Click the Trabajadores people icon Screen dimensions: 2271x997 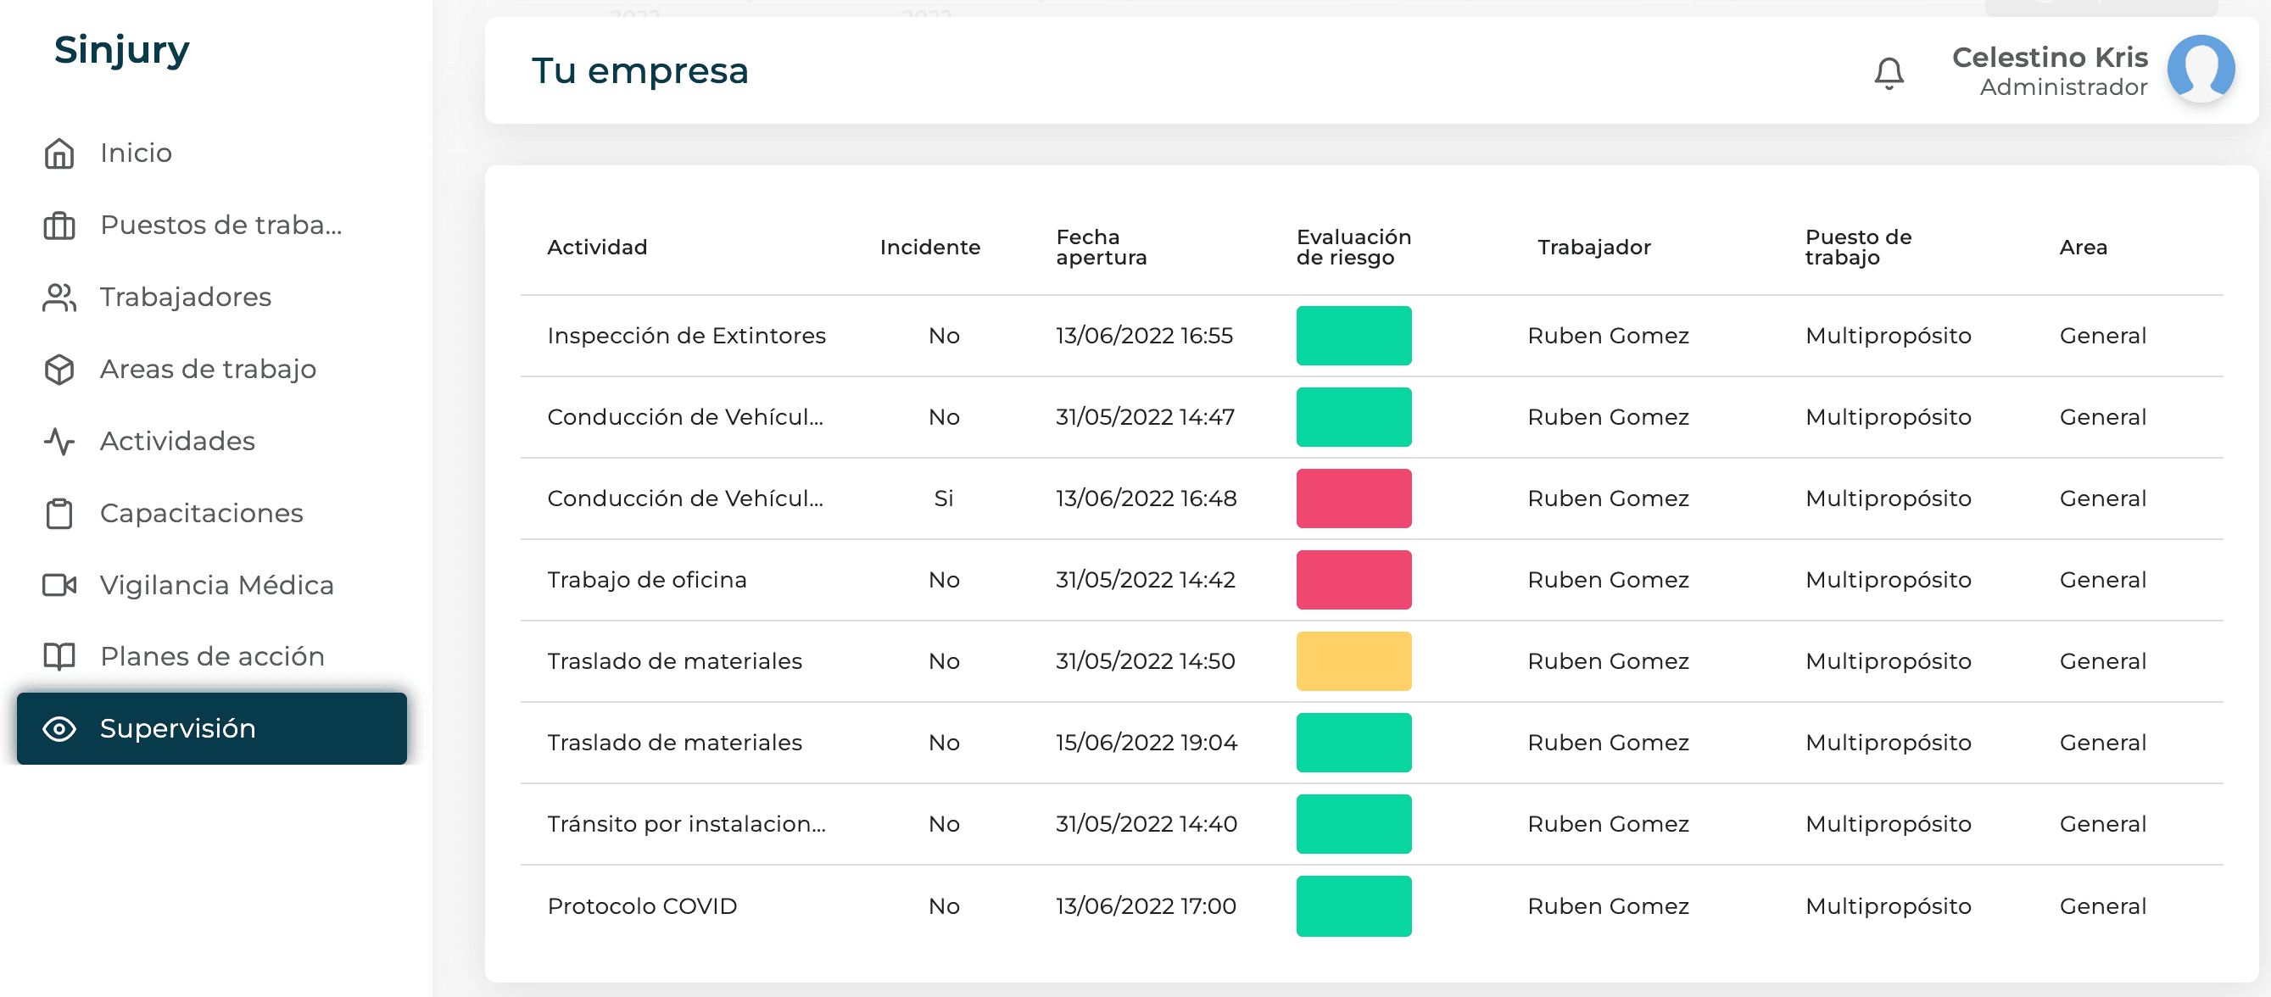pos(59,297)
